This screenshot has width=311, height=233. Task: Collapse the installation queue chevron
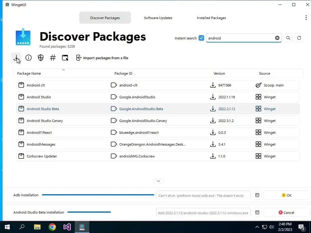point(159,181)
